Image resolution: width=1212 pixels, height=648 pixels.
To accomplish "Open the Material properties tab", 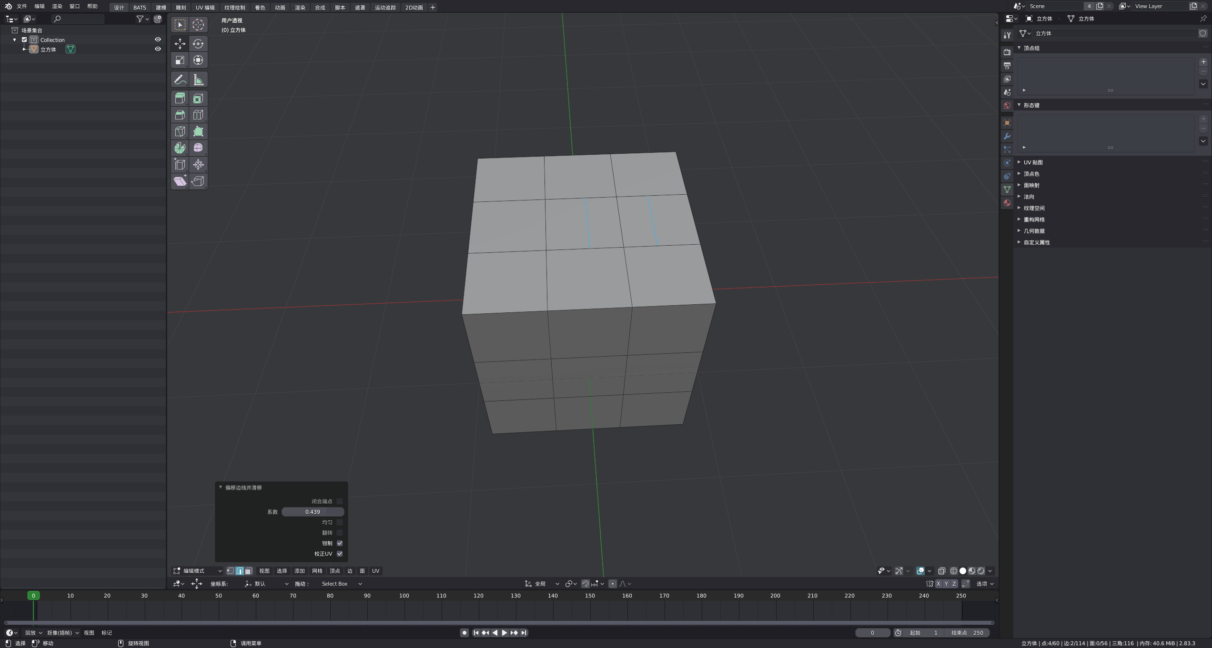I will pos(1007,203).
